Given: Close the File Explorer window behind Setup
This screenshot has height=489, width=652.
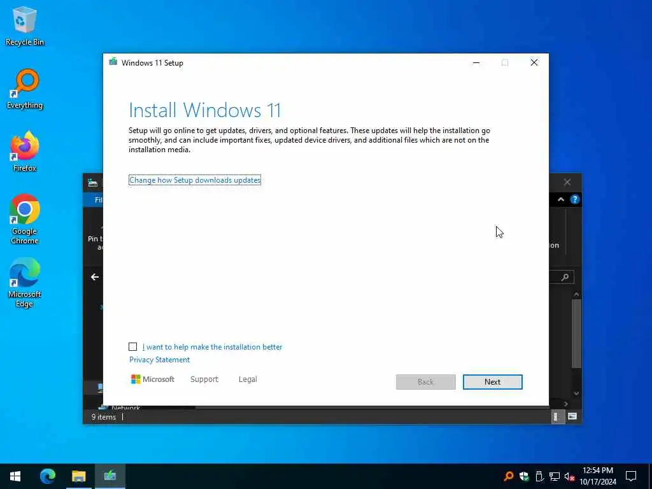Looking at the screenshot, I should (x=567, y=182).
